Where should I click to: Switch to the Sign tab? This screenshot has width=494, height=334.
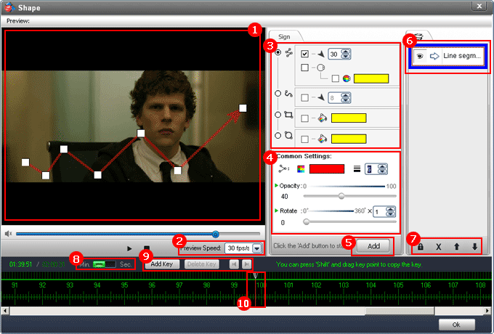[284, 37]
